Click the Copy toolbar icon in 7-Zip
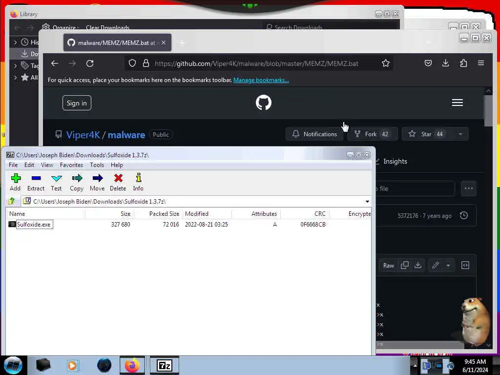Viewport: 500px width, 375px height. click(x=77, y=183)
